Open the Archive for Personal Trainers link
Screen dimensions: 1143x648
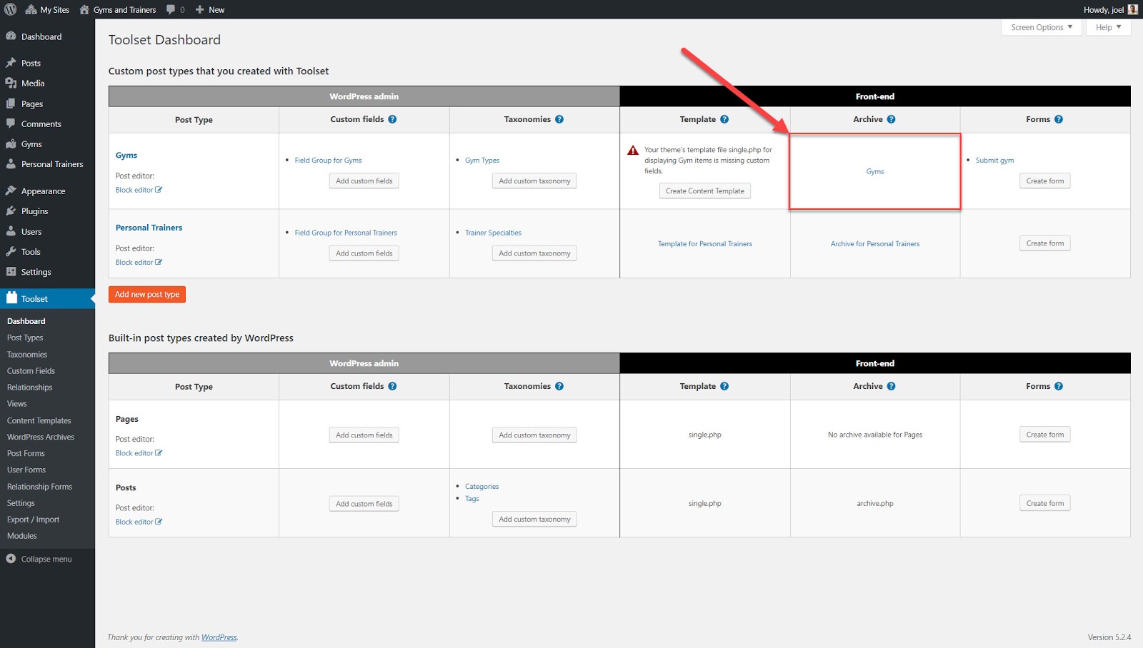tap(874, 243)
